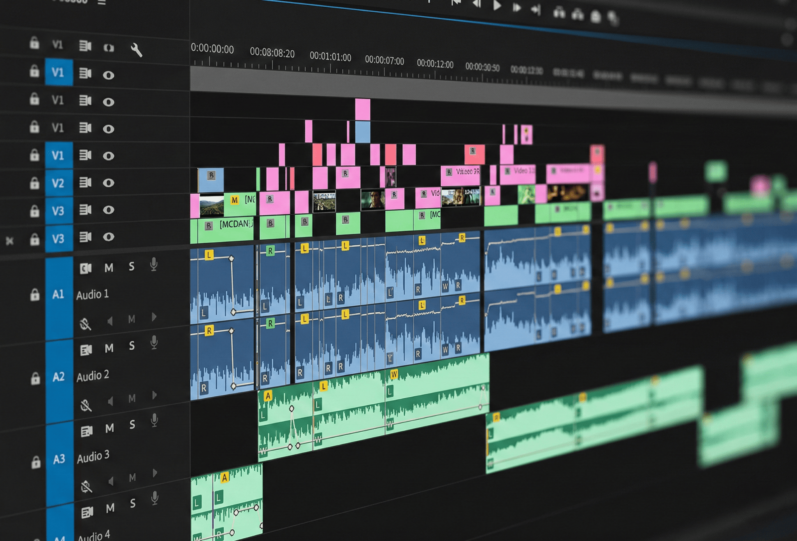Click the Export Frame camera icon
The image size is (797, 541).
click(x=595, y=17)
